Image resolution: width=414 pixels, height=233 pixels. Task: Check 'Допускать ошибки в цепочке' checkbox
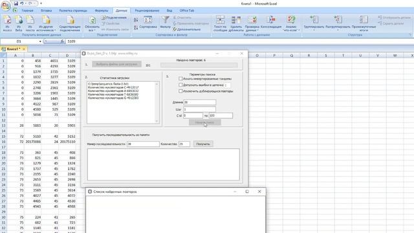click(180, 85)
